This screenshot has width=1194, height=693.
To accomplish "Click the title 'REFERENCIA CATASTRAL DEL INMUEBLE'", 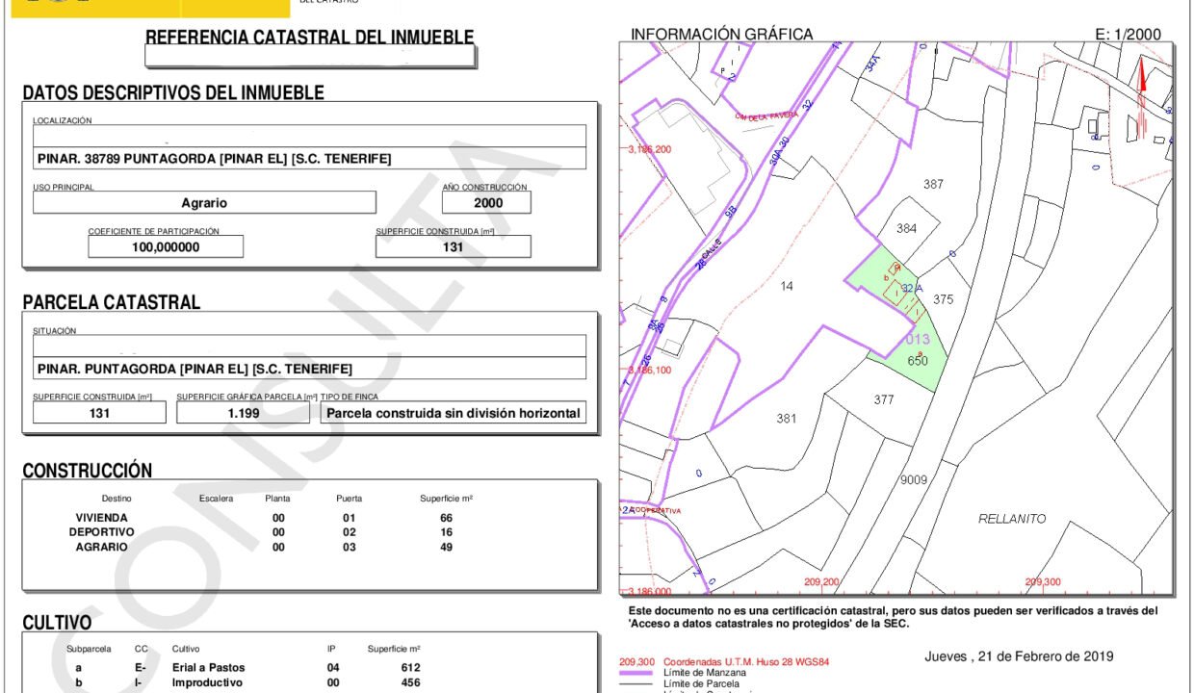I will click(x=310, y=37).
